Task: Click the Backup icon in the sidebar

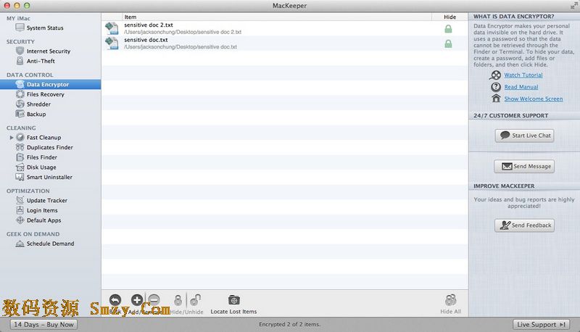Action: tap(20, 114)
